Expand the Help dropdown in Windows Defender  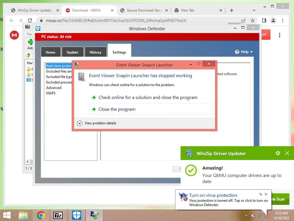(x=244, y=52)
